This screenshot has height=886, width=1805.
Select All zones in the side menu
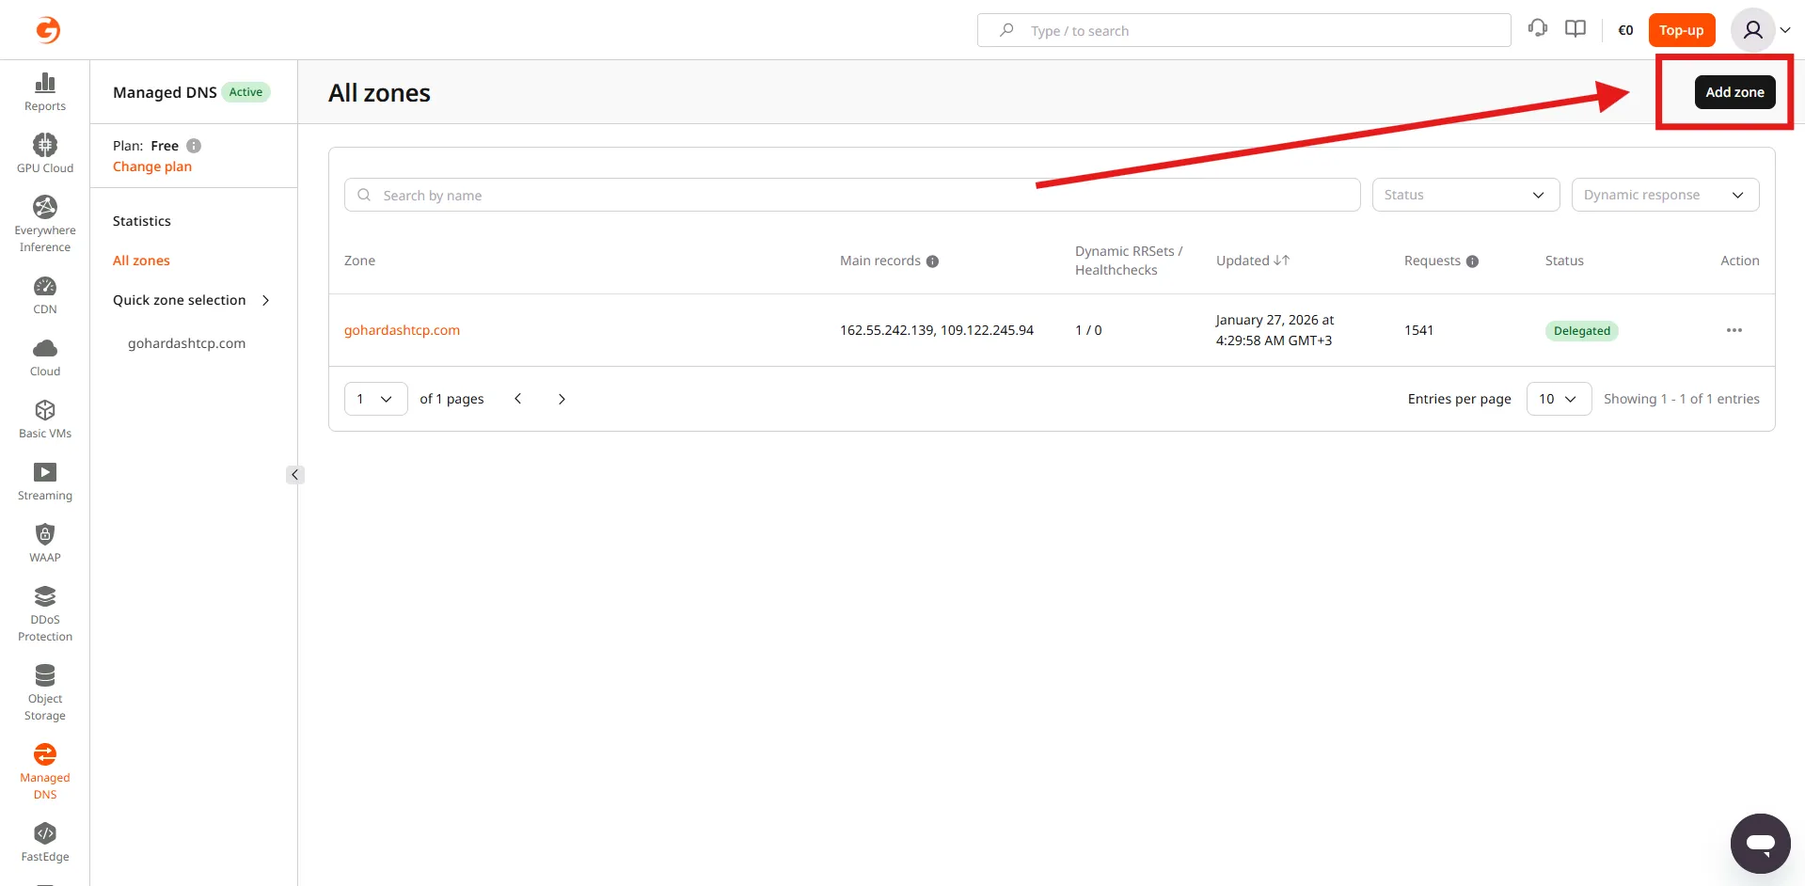[141, 261]
